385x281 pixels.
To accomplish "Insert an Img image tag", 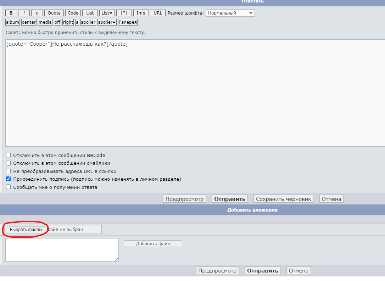I will (x=141, y=13).
